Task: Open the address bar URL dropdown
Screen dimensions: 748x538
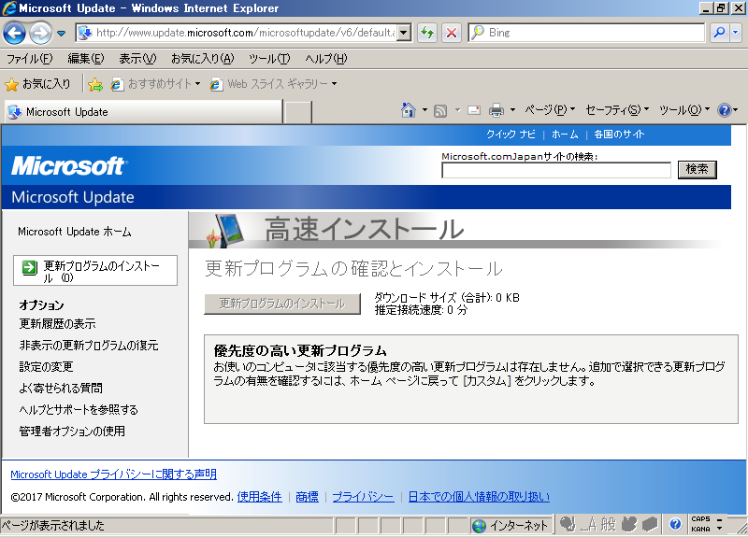Action: (404, 33)
